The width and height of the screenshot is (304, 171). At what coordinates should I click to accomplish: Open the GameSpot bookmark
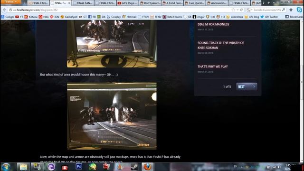(x=69, y=17)
